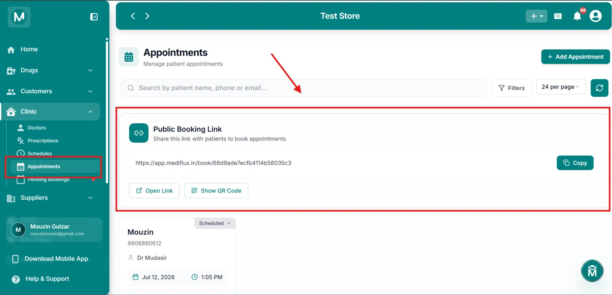Select Appointments in the sidebar
Viewport: 612px width, 295px height.
pos(55,167)
